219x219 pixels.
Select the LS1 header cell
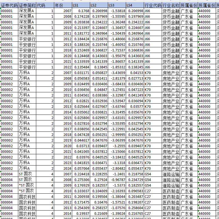point(81,5)
